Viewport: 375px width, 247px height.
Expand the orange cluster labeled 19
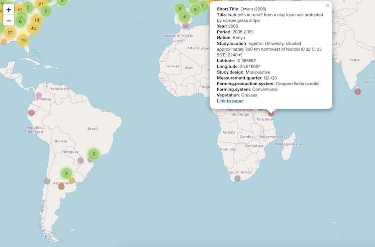[x=36, y=20]
